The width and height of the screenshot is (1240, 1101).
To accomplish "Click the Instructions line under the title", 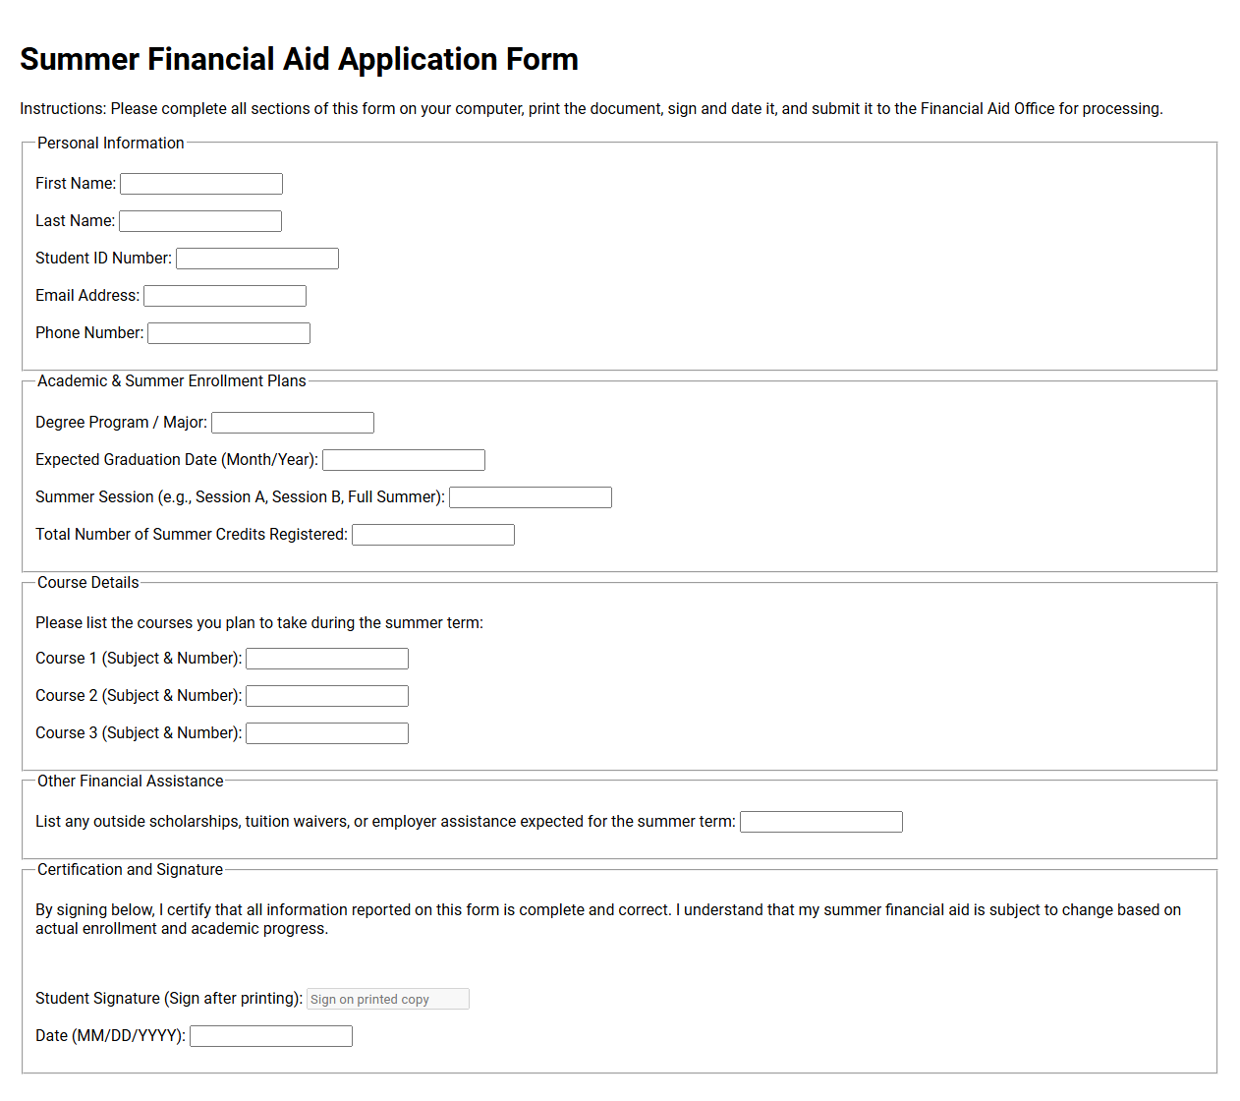I will (592, 109).
